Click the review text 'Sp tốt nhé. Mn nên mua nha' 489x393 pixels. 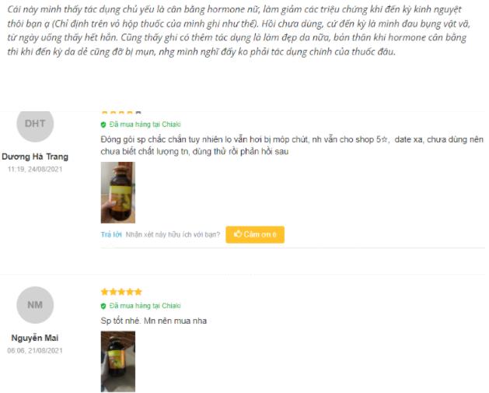(154, 321)
